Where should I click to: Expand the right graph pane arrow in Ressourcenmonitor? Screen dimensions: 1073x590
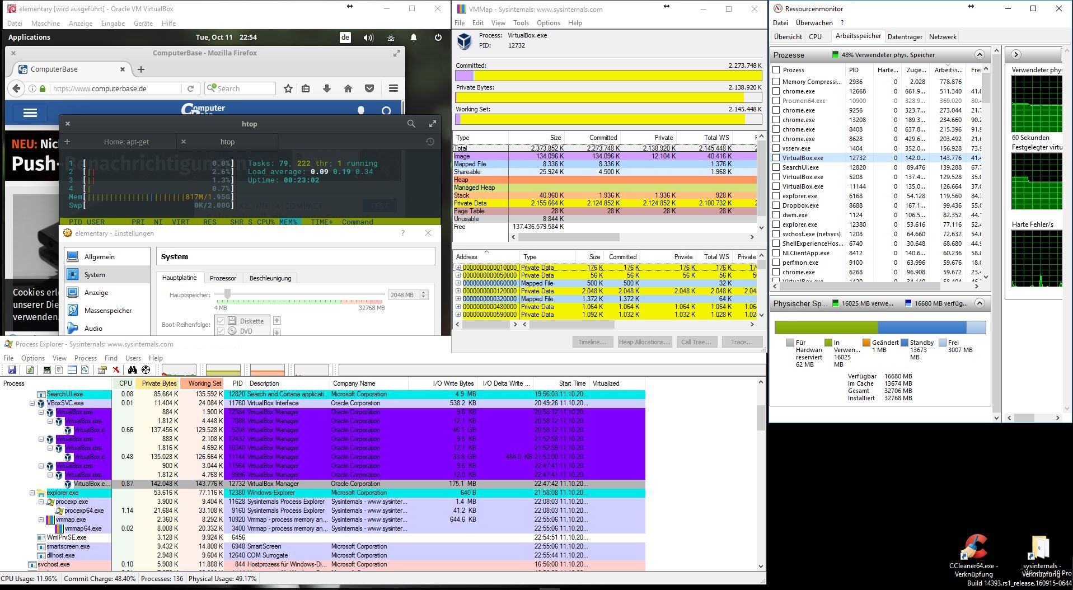1016,55
